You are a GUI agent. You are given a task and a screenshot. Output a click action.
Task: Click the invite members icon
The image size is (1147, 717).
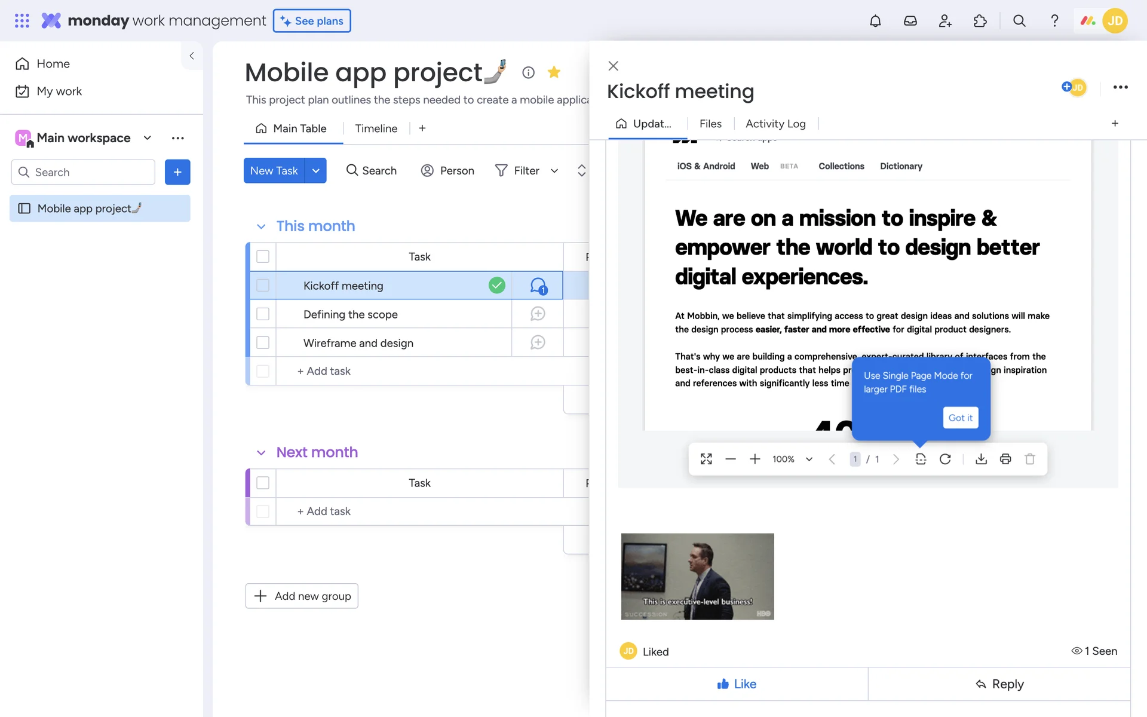pos(945,21)
